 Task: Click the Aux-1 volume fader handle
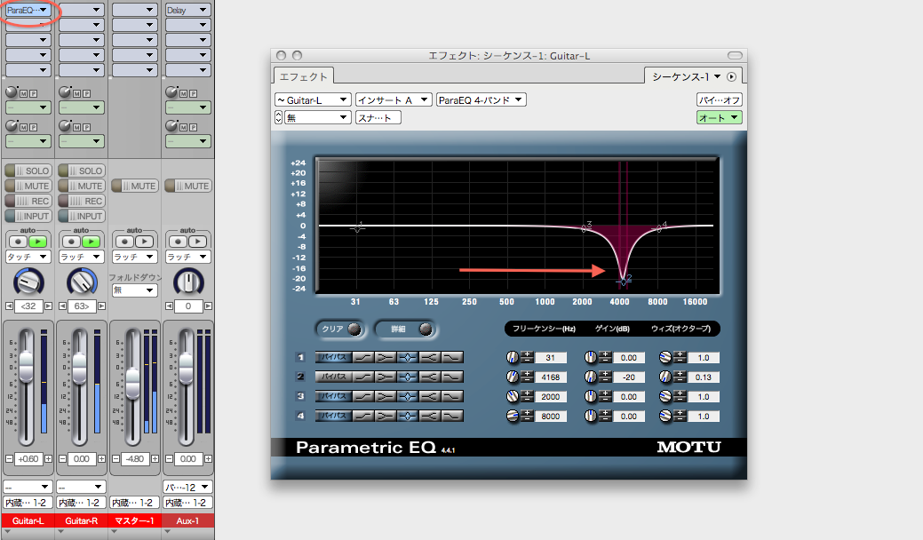click(186, 367)
